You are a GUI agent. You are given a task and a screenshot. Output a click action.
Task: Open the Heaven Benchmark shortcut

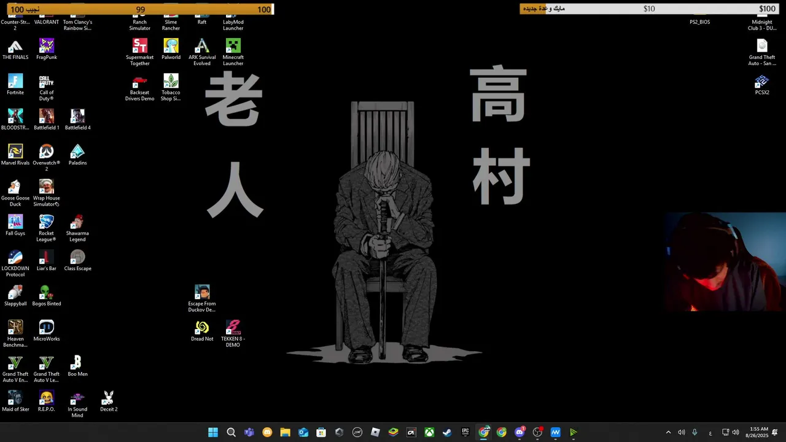(x=15, y=333)
